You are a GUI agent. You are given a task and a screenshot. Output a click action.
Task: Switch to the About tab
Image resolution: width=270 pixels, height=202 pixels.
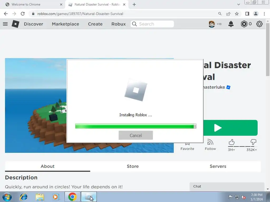[47, 166]
